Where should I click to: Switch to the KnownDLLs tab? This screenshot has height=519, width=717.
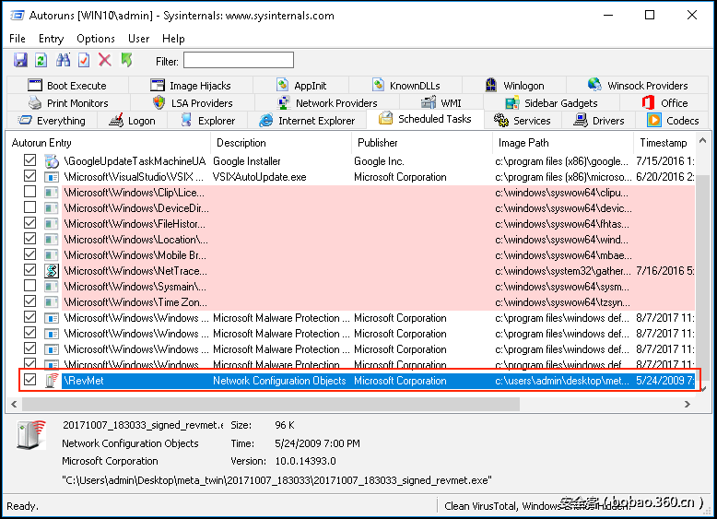pos(406,86)
